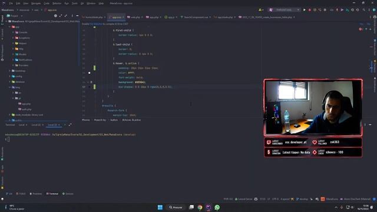Viewport: 377px width, 212px height.
Task: Click the develop Git branch in status bar
Action: click(302, 199)
